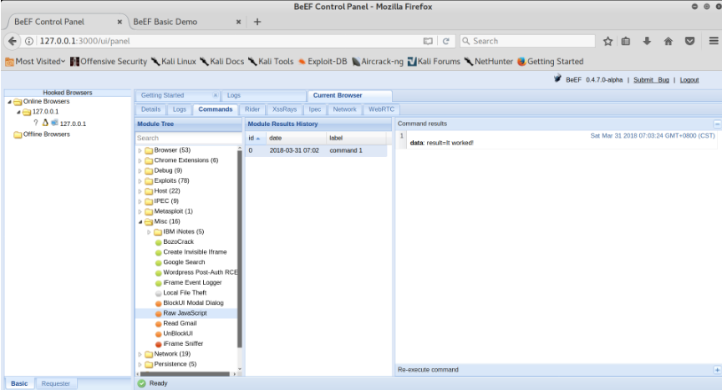Expand the IBM iNotes (5) subfolder
This screenshot has width=722, height=390.
tap(150, 232)
